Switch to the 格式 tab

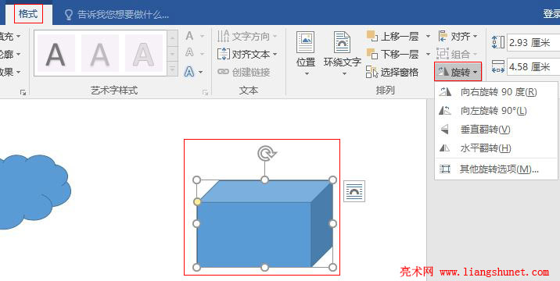[x=29, y=14]
